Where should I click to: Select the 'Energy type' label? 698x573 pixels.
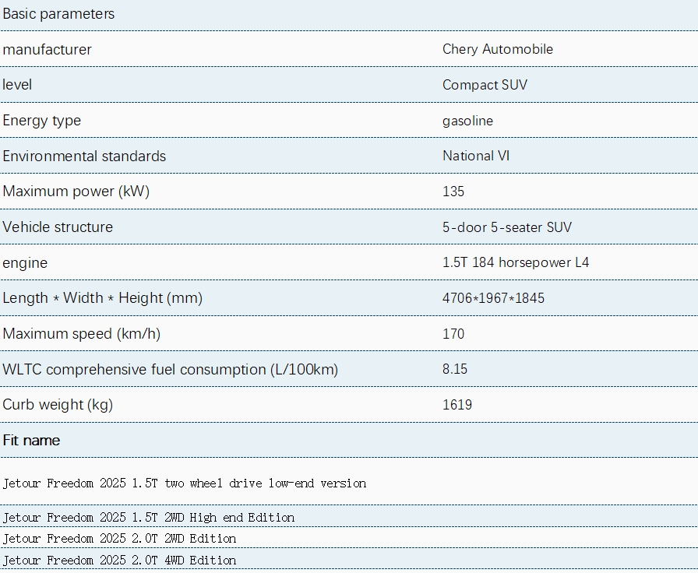(x=42, y=121)
